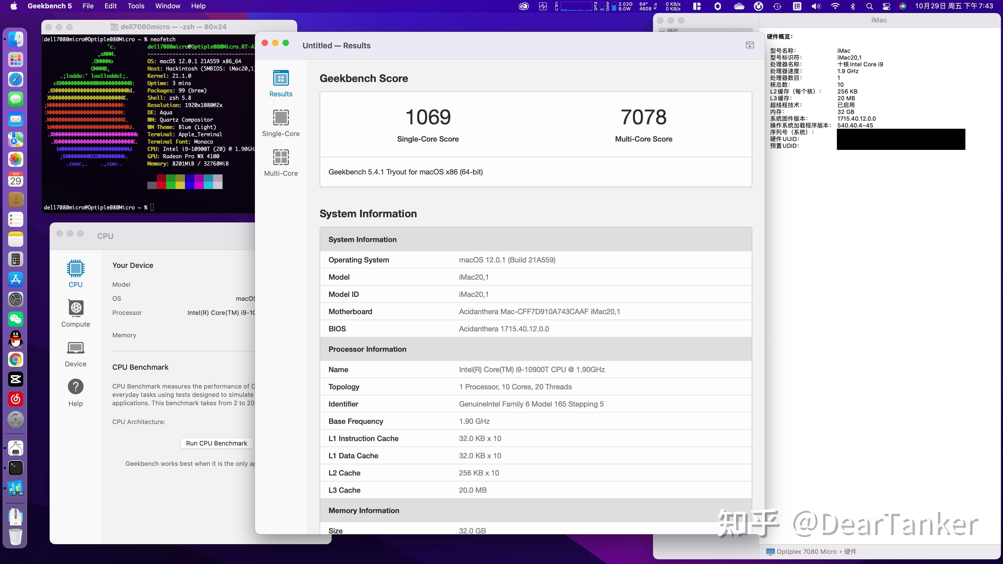The image size is (1003, 564).
Task: Activate Siri from menu bar
Action: [902, 6]
